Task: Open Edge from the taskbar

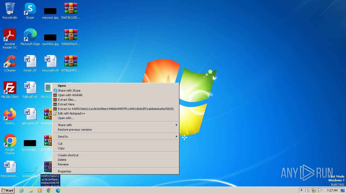Action: [58, 190]
